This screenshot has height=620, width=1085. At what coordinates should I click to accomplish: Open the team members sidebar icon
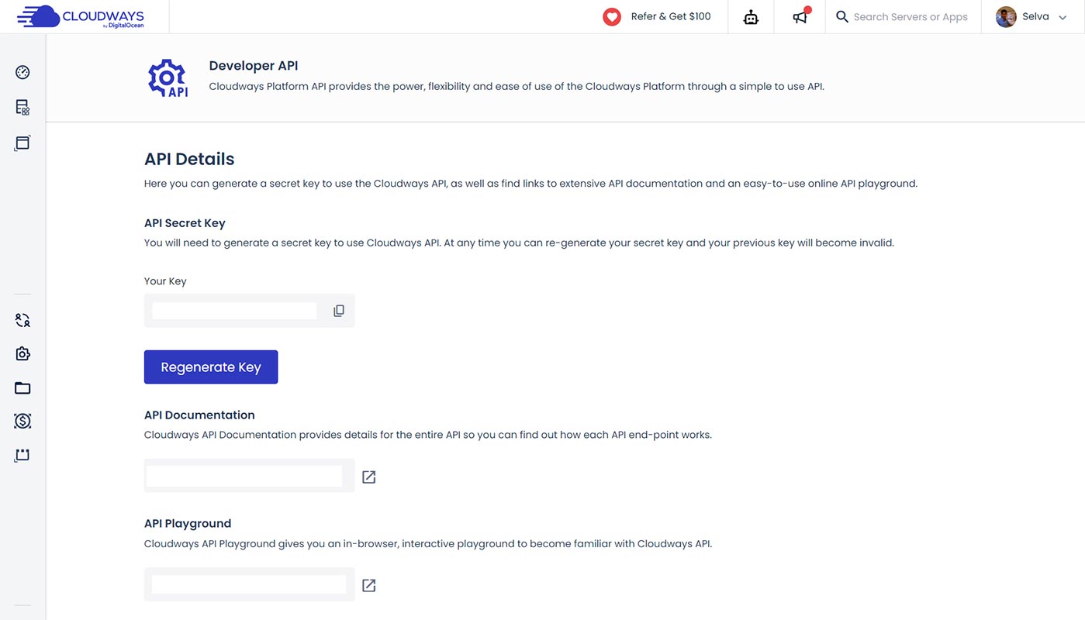22,319
